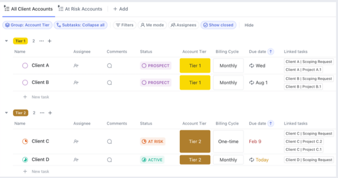Switch to the At Risk Accounts tab

[x=80, y=9]
